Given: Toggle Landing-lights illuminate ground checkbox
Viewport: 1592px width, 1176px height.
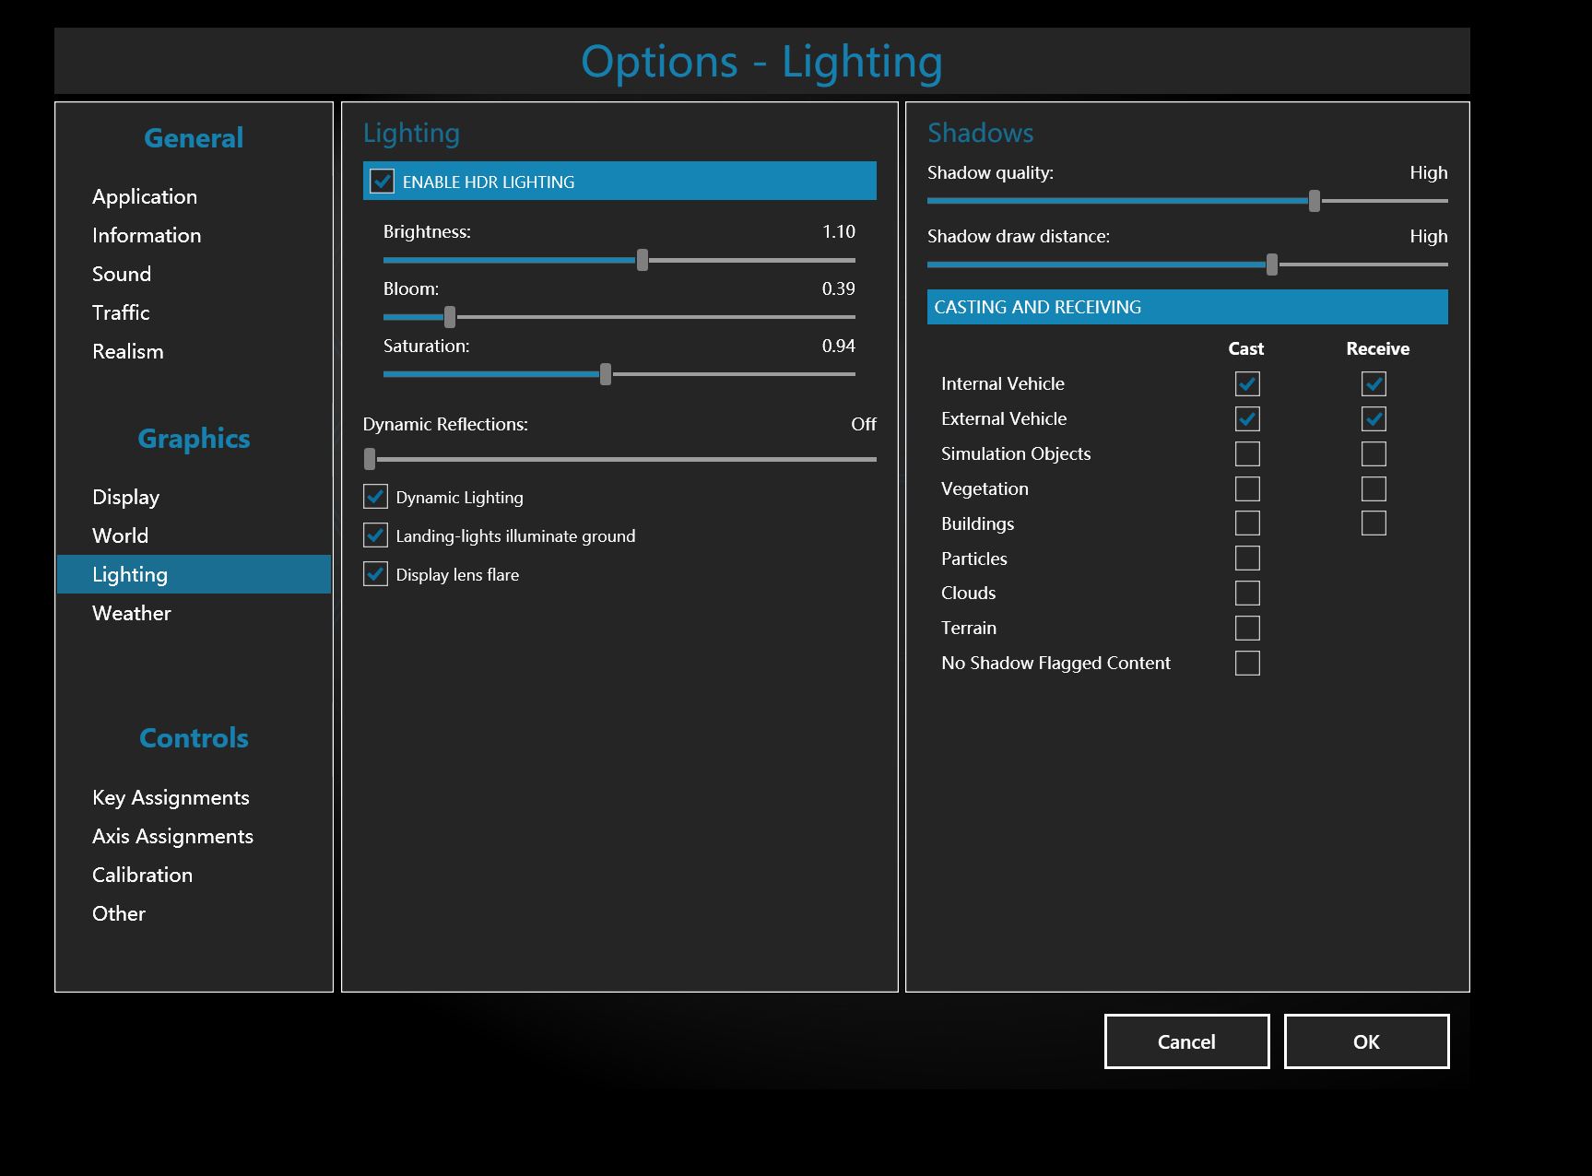Looking at the screenshot, I should [x=375, y=535].
